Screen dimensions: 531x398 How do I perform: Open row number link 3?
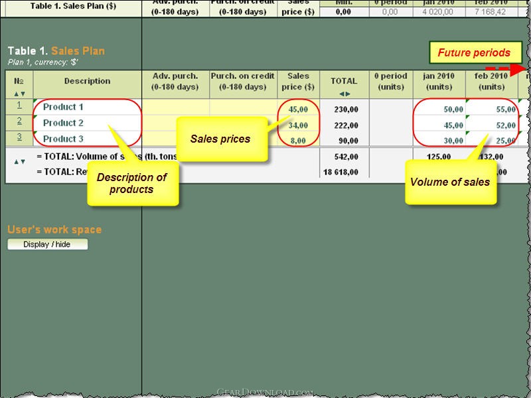(x=19, y=137)
